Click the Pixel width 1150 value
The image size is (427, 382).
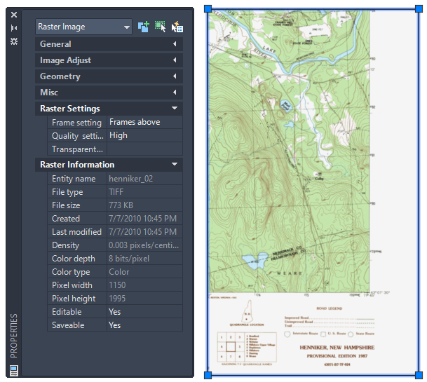(x=144, y=285)
